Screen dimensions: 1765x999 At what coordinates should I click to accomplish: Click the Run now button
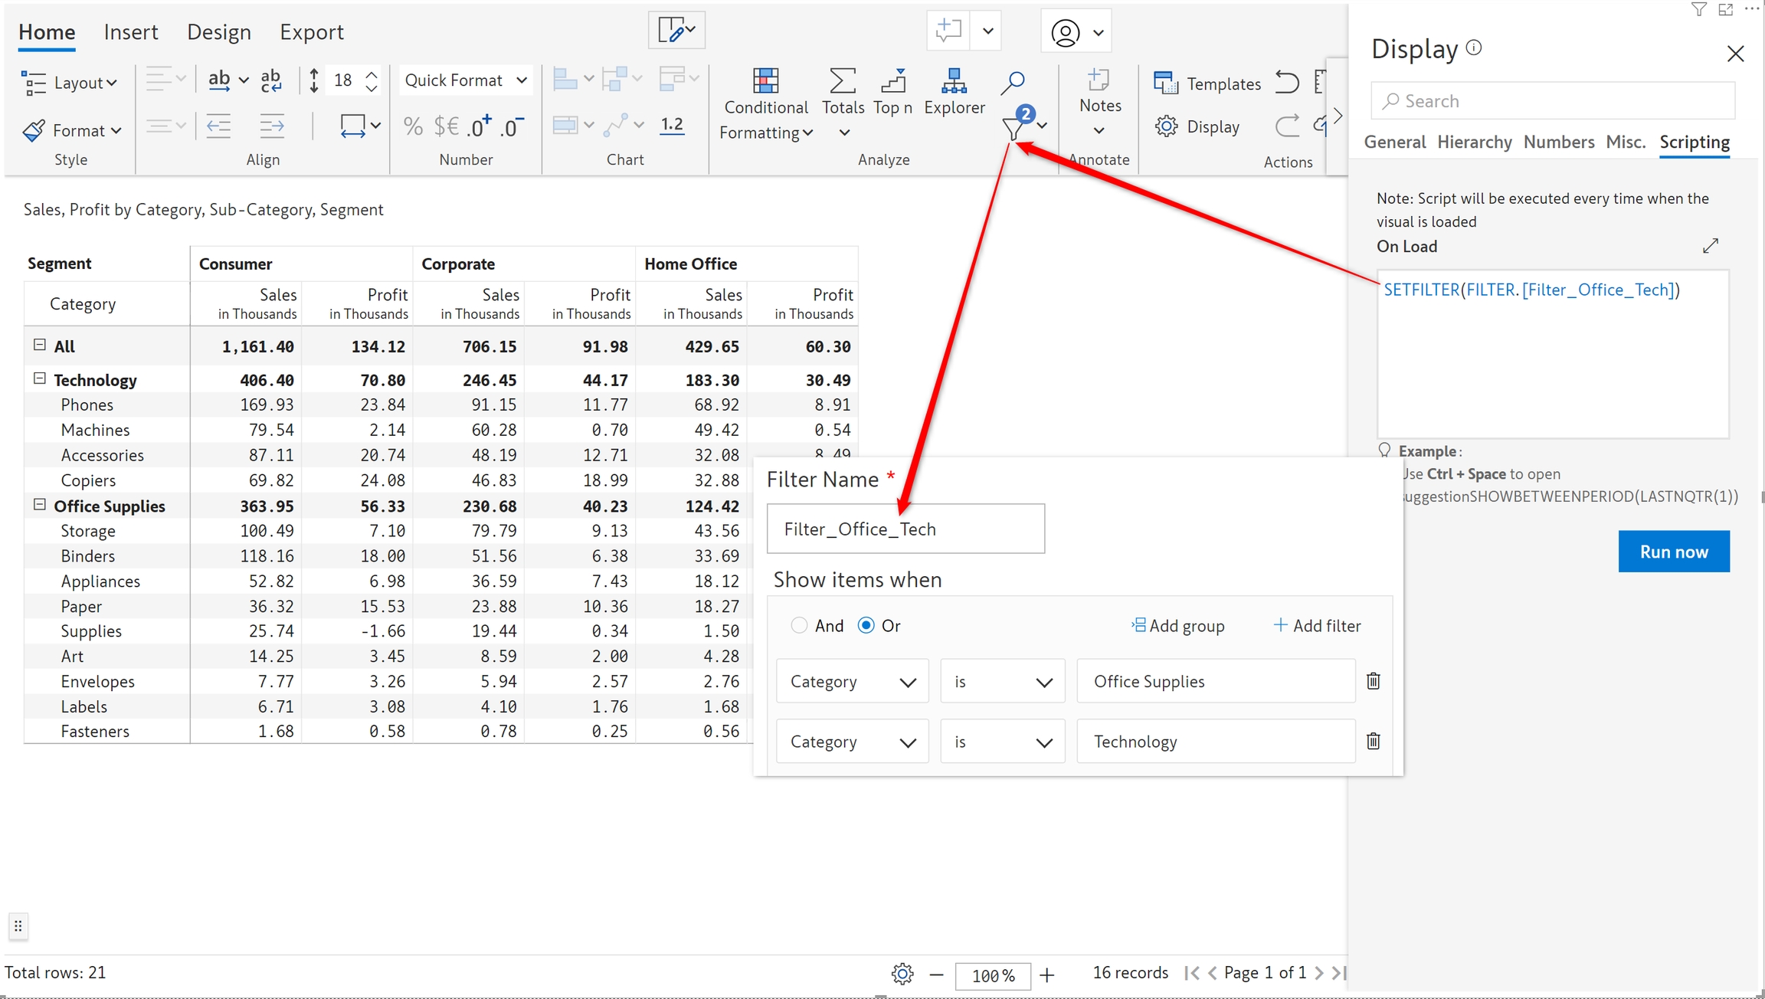[1673, 552]
